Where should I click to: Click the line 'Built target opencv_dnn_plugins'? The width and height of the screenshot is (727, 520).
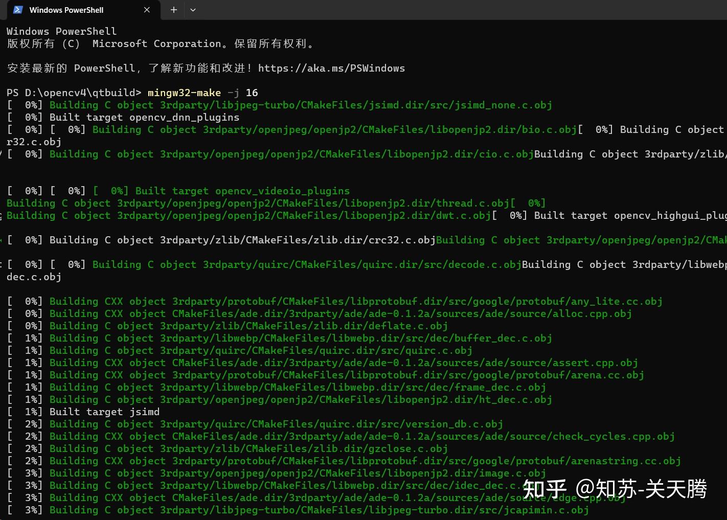click(x=123, y=117)
